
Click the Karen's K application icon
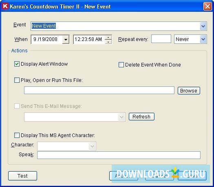5,6
